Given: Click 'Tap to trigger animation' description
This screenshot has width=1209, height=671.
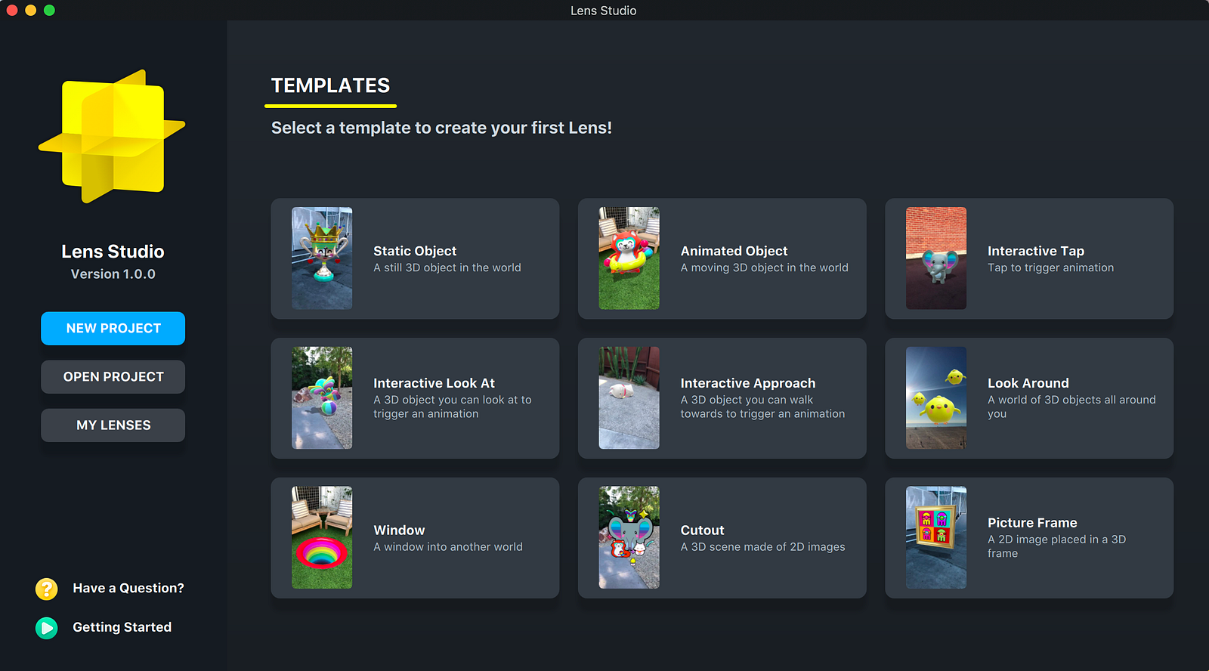Looking at the screenshot, I should (1050, 267).
